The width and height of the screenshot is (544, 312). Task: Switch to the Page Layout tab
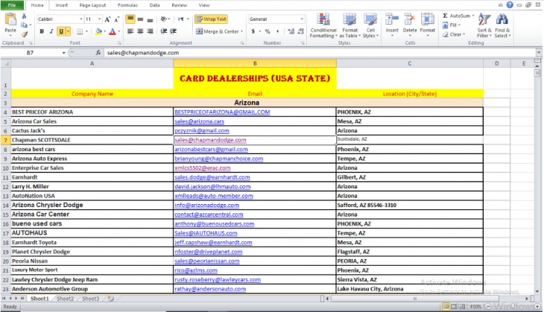click(x=92, y=5)
